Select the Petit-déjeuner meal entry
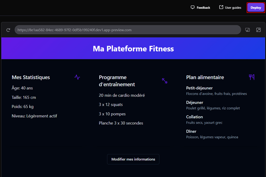 (216, 91)
